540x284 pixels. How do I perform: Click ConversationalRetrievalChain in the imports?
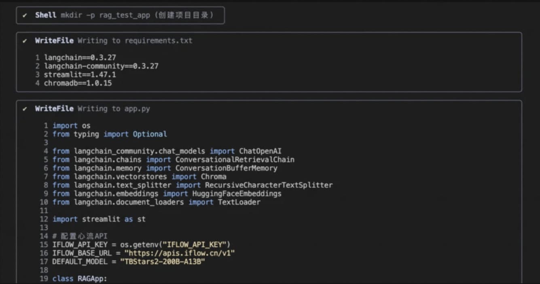pyautogui.click(x=235, y=160)
